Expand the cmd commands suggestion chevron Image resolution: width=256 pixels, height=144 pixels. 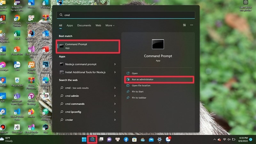[x=115, y=104]
